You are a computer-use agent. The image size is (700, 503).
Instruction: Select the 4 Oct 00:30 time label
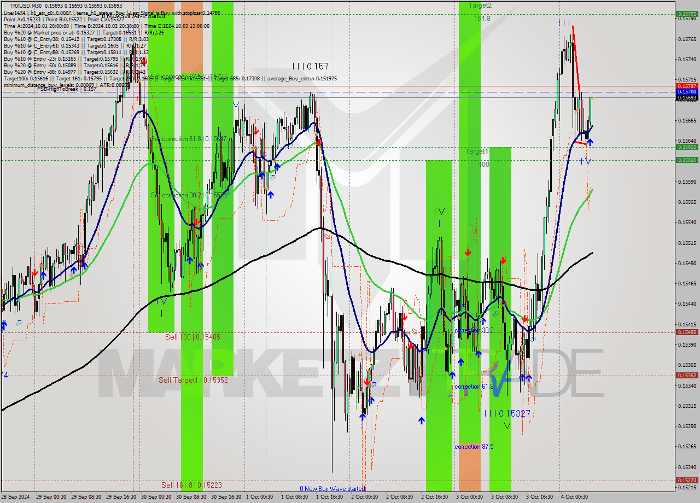pos(576,497)
